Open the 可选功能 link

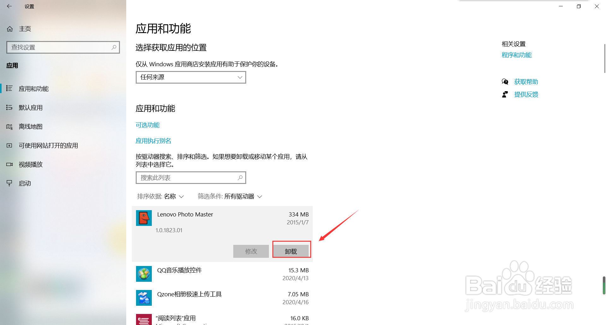click(147, 125)
